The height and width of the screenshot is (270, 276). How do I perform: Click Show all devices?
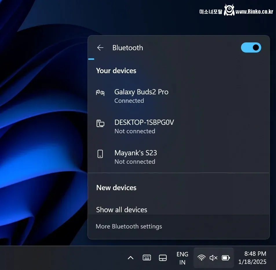pyautogui.click(x=122, y=210)
